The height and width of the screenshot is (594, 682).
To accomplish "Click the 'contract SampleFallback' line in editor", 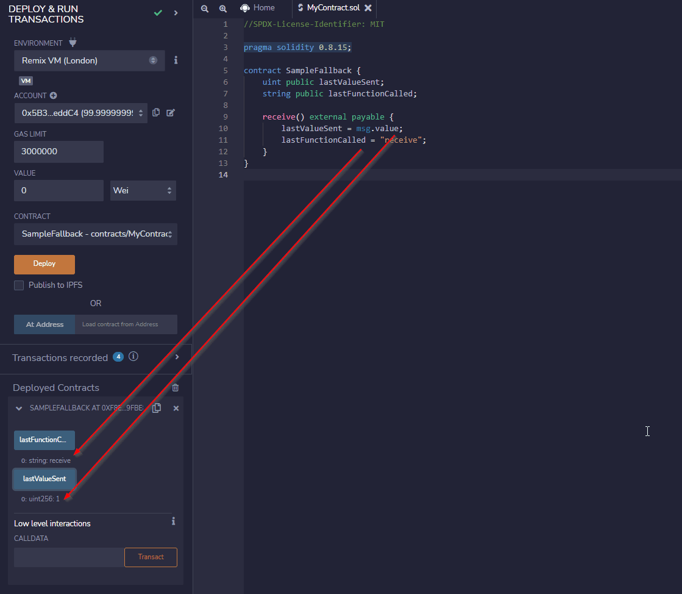I will coord(302,71).
